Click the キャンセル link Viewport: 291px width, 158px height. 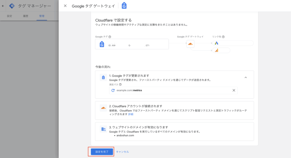pyautogui.click(x=122, y=152)
